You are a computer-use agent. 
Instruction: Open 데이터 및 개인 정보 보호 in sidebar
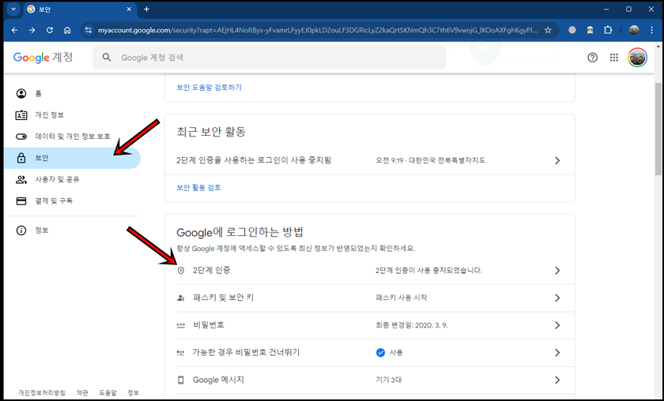click(x=72, y=137)
